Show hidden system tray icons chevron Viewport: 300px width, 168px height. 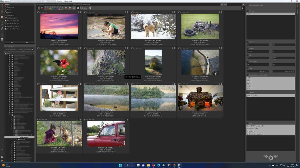(x=270, y=165)
